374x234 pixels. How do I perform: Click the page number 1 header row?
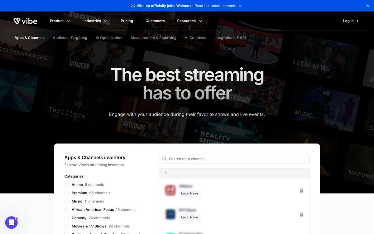(234, 173)
